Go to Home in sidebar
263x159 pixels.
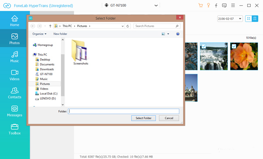tap(14, 21)
